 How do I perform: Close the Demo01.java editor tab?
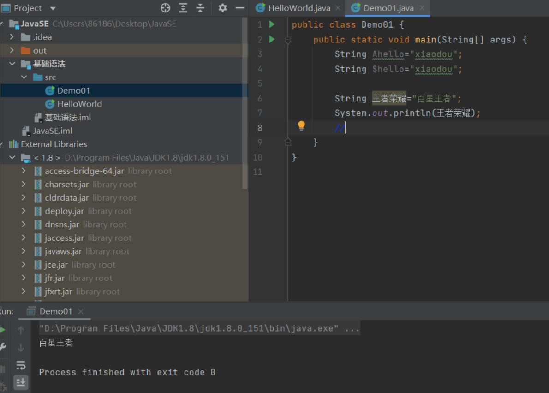(422, 8)
